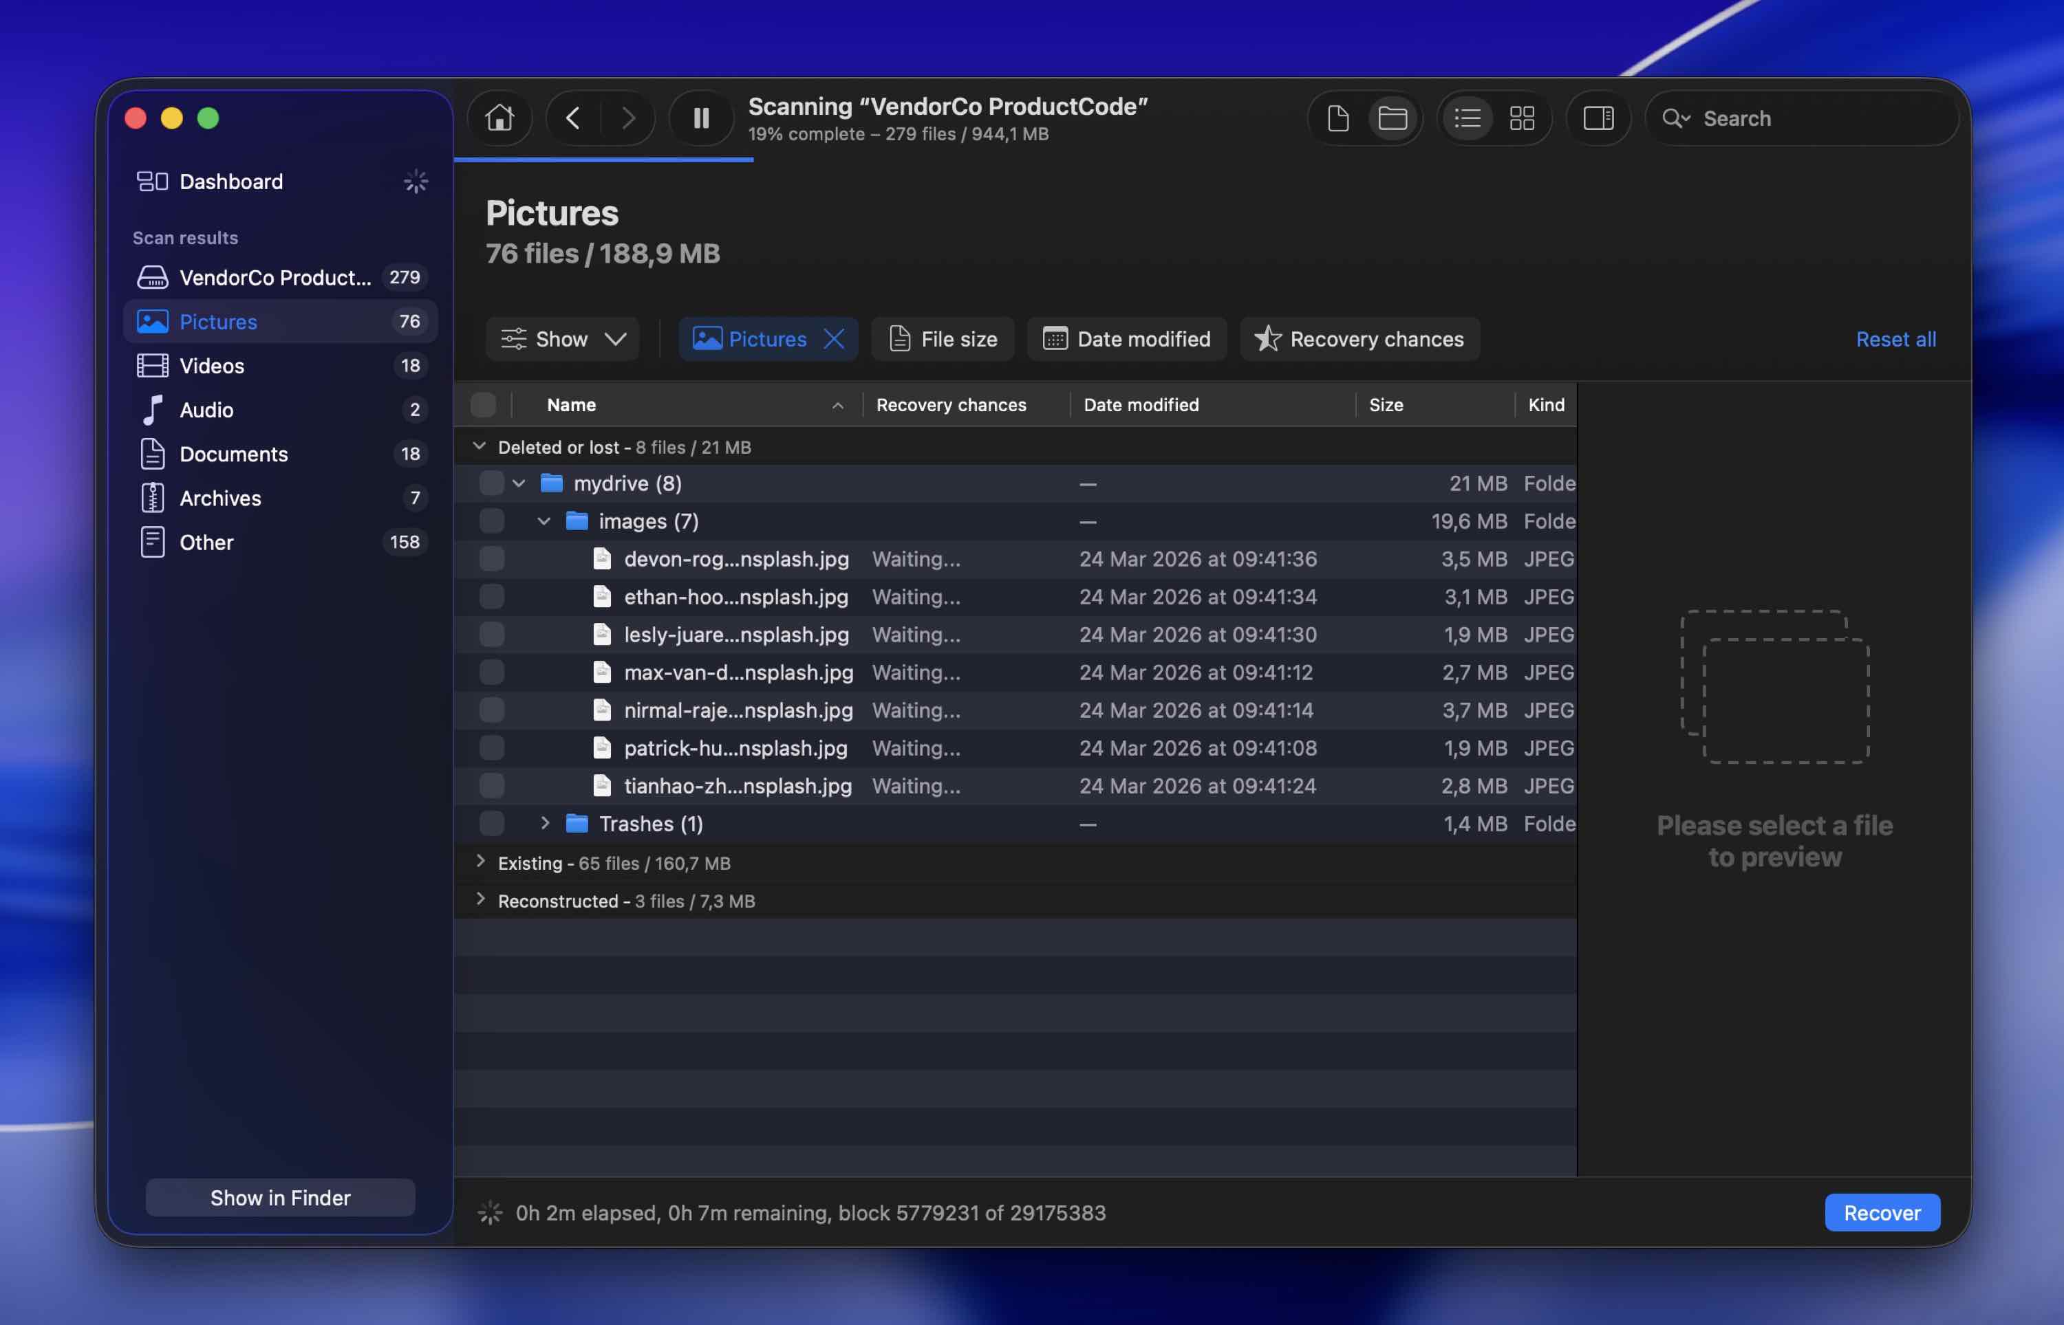Check ethan-hoo...nsplash.jpg checkbox

[x=491, y=597]
